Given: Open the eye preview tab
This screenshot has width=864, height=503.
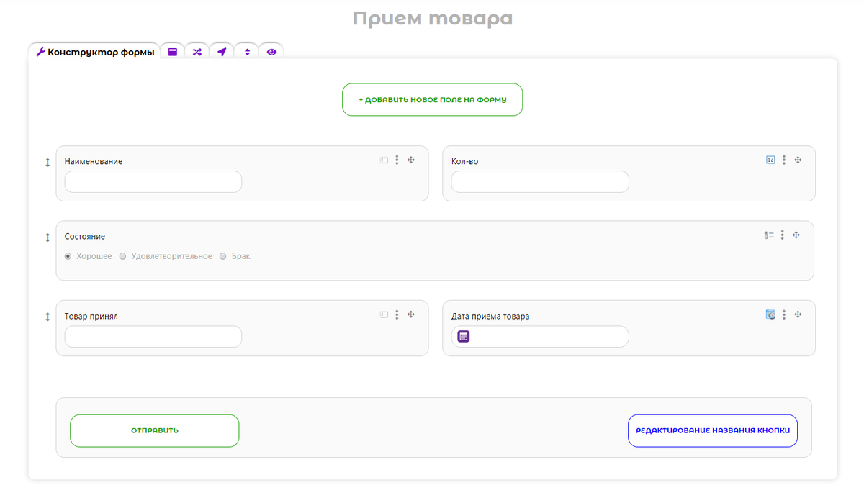Looking at the screenshot, I should pyautogui.click(x=271, y=52).
